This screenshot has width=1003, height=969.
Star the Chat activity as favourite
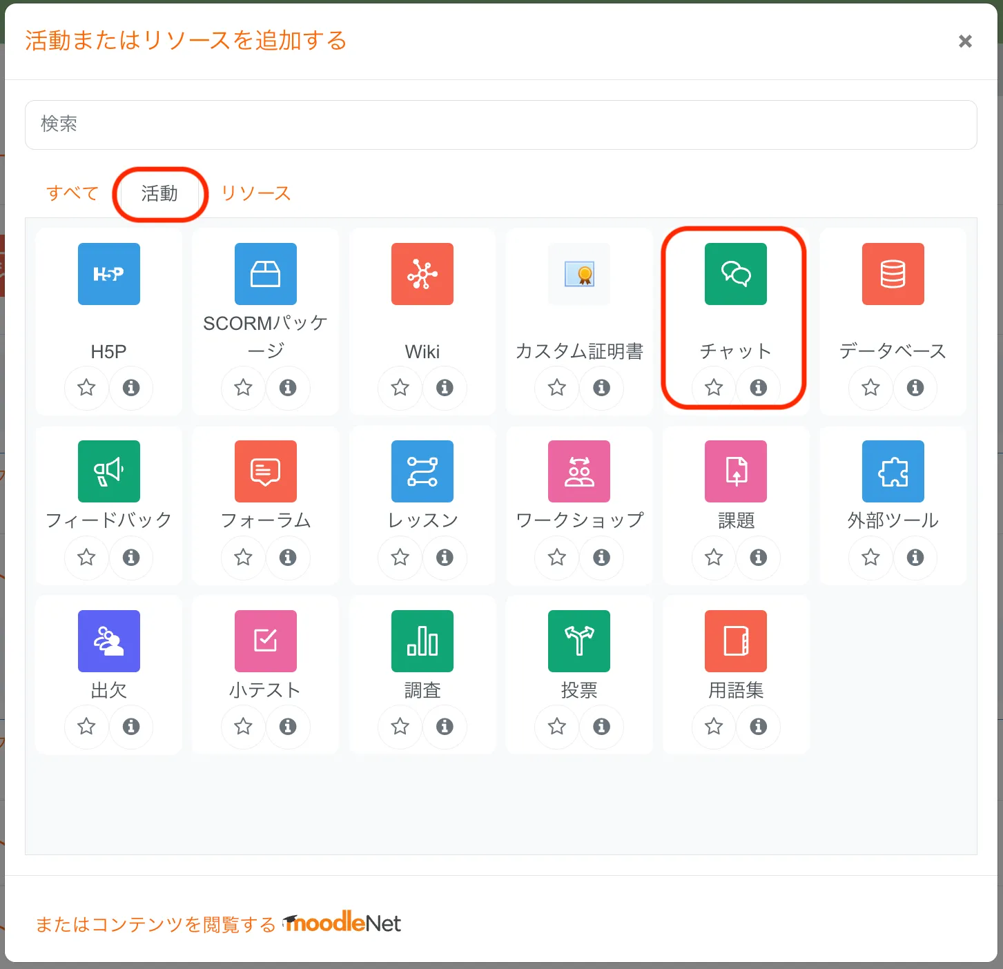(x=714, y=388)
